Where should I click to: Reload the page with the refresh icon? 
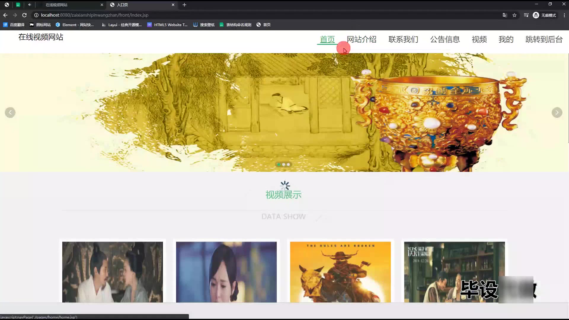[25, 15]
